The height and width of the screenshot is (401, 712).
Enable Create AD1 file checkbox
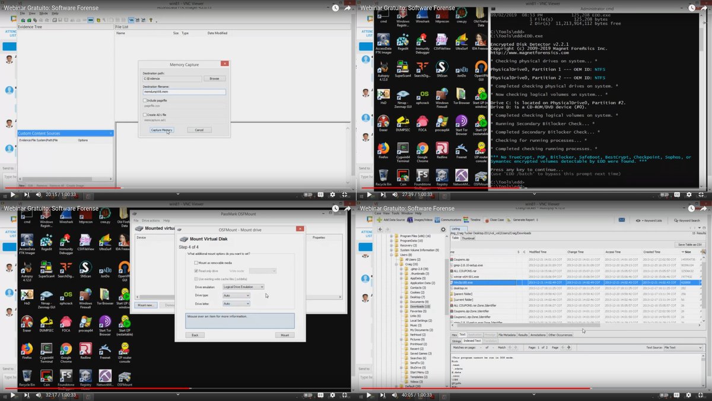[x=144, y=115]
